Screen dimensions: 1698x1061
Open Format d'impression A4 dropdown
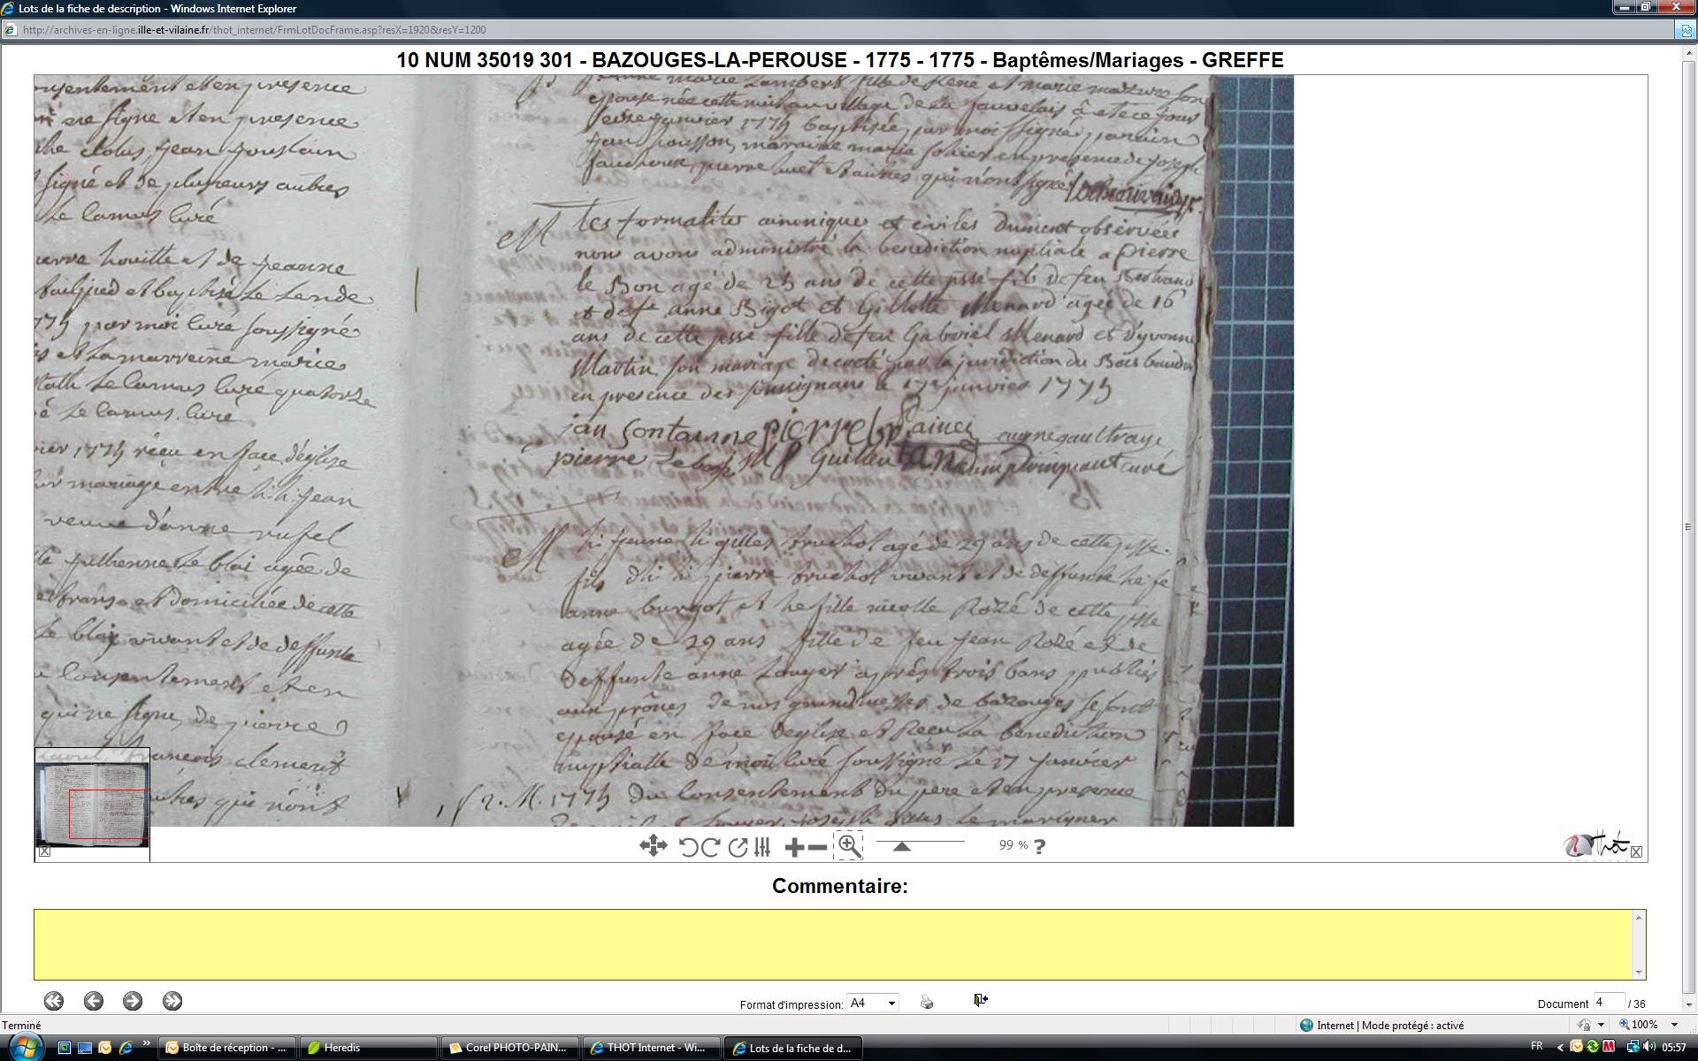(x=891, y=1003)
